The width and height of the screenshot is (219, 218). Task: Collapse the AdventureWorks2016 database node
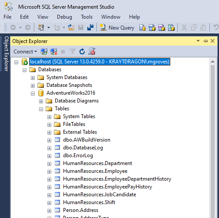click(x=33, y=94)
